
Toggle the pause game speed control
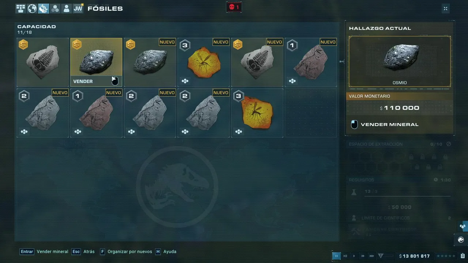336,256
